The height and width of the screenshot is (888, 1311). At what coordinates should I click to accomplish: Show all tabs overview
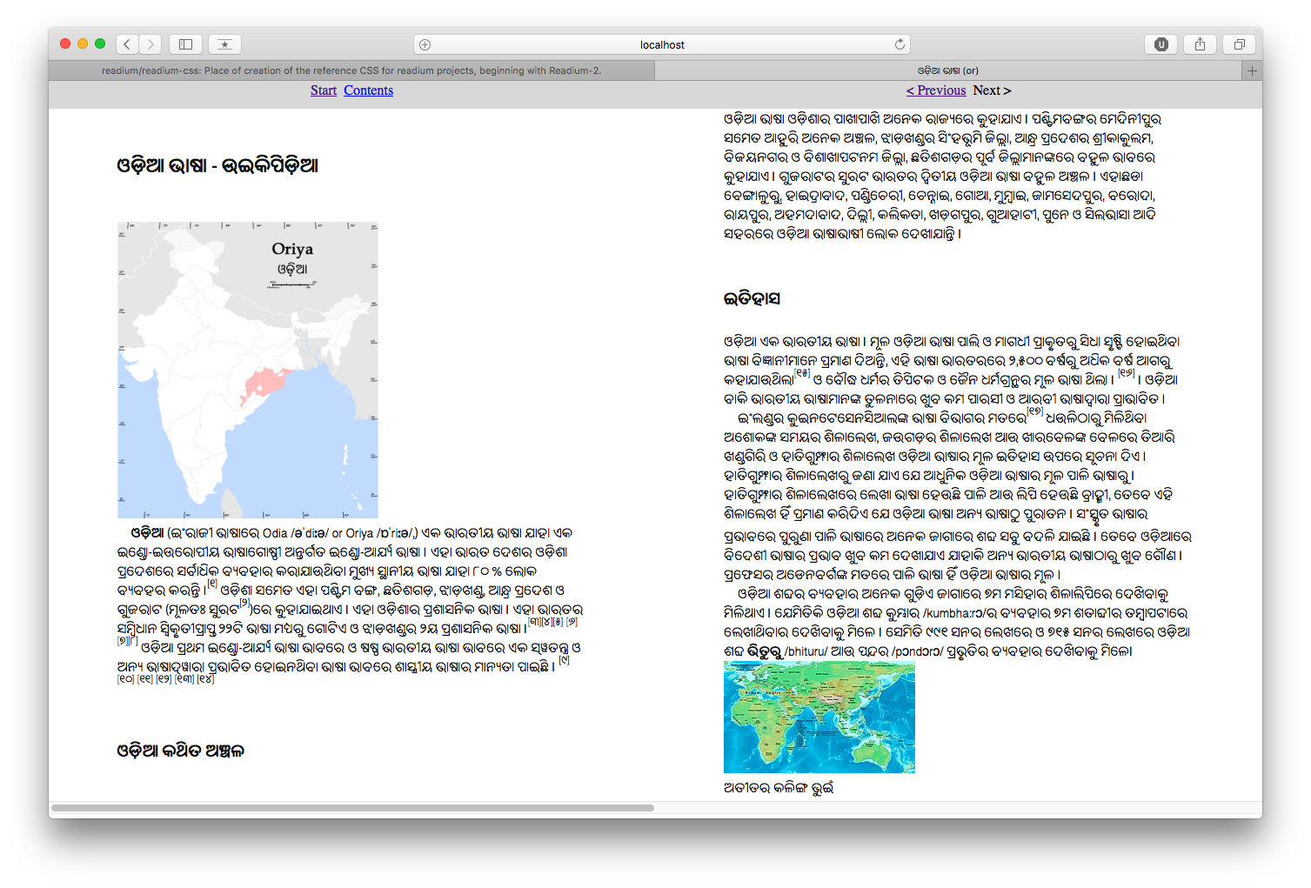point(1239,44)
